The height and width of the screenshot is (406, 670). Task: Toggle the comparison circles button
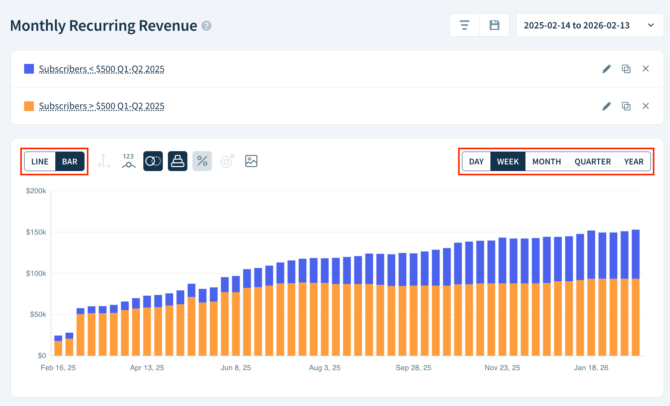click(x=153, y=161)
